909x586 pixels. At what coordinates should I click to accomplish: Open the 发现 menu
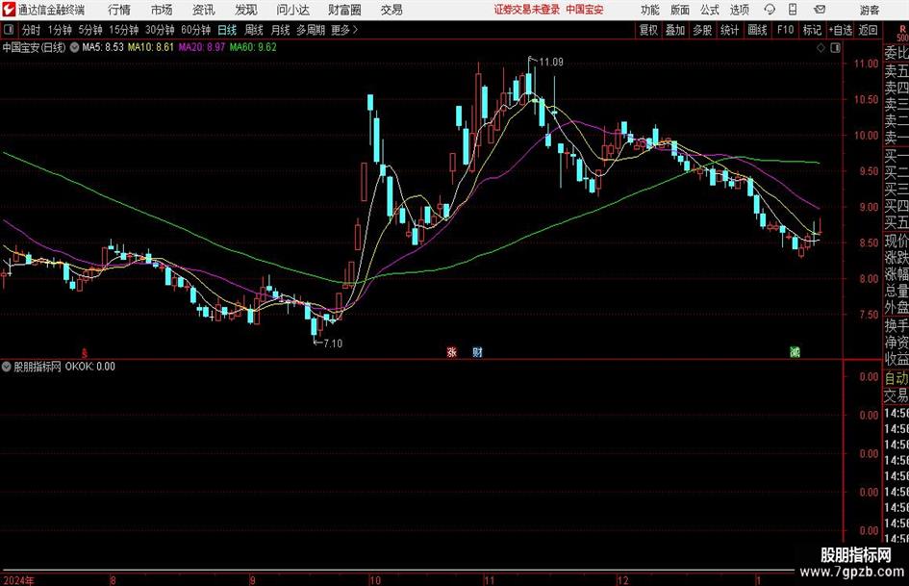coord(246,10)
